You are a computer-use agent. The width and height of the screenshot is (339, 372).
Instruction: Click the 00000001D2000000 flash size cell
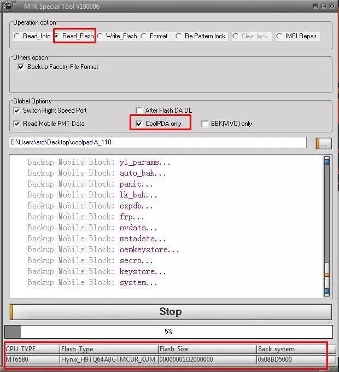(207, 359)
